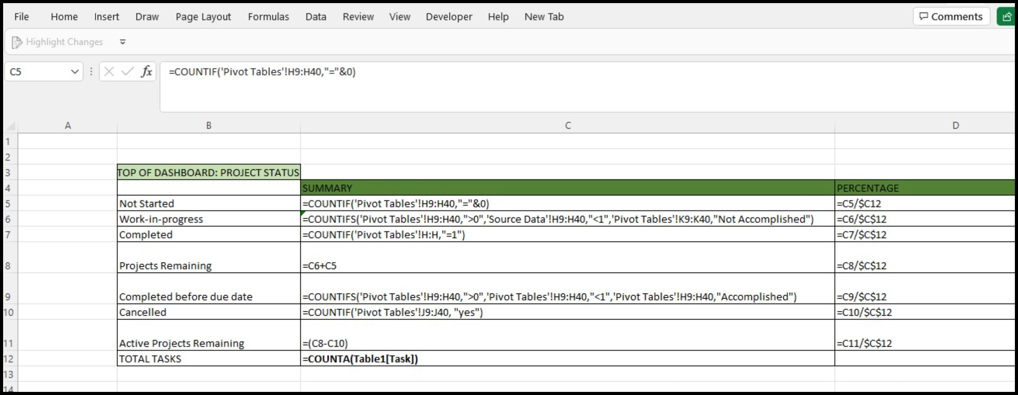Open the Customize Quick Access Toolbar arrow

pyautogui.click(x=123, y=42)
